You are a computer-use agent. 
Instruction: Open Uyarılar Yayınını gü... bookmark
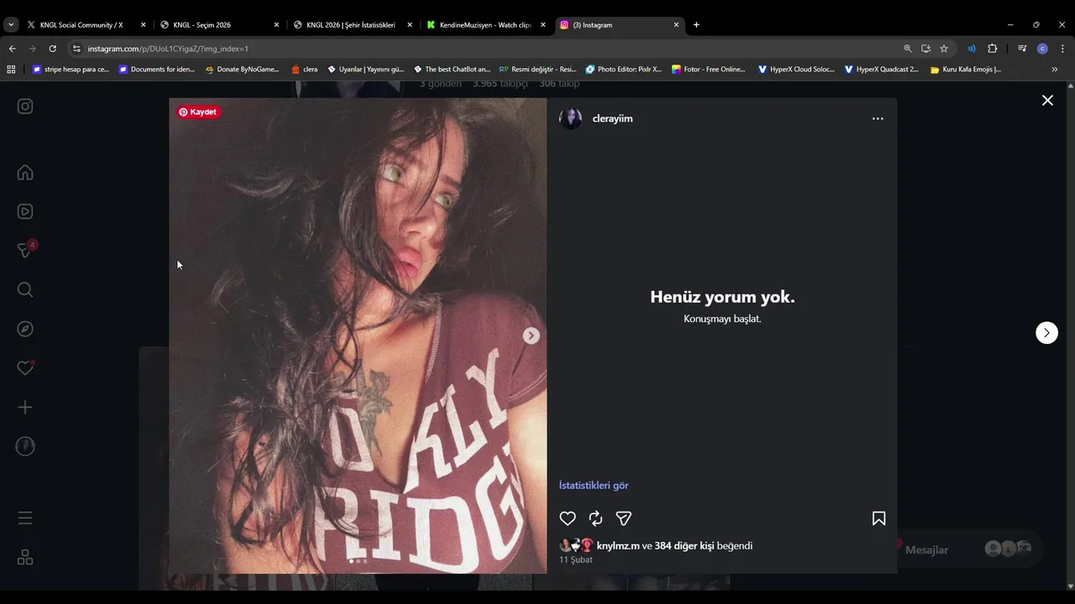coord(366,70)
